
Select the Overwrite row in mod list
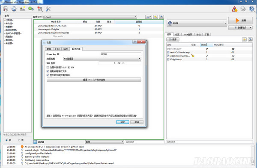[x=99, y=36]
